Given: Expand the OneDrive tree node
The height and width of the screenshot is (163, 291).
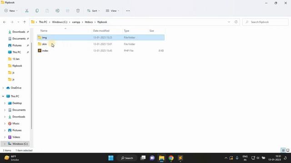Looking at the screenshot, I should (3, 88).
